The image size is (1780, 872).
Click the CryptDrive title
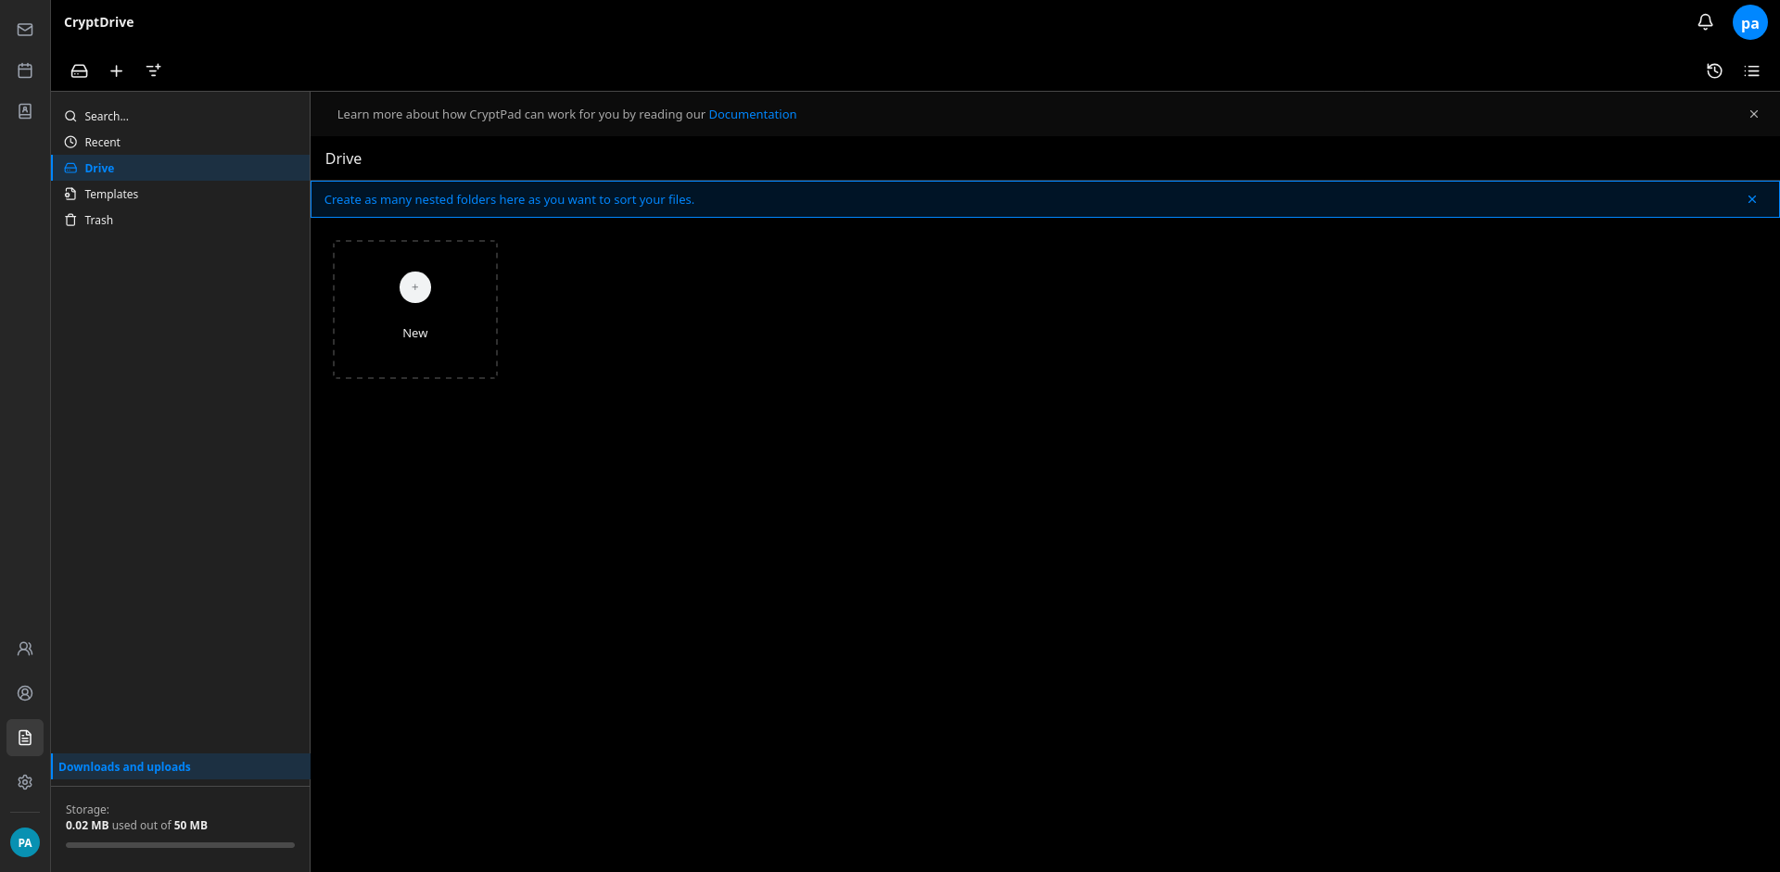coord(99,22)
